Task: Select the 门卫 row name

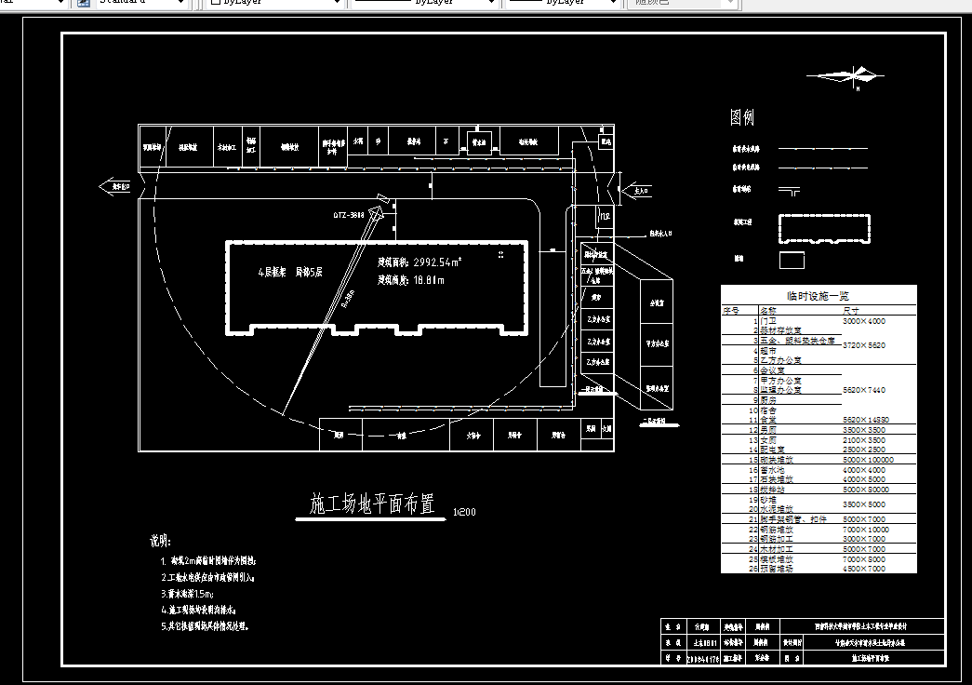Action: 768,321
